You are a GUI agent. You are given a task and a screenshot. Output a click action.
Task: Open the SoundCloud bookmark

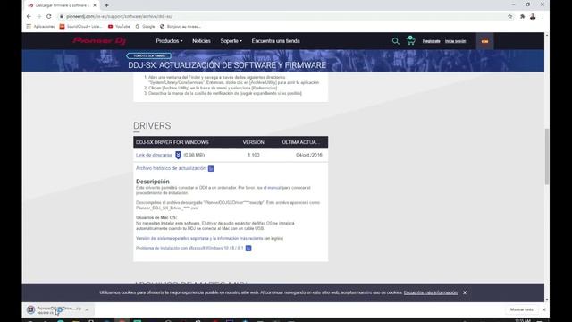[80, 26]
